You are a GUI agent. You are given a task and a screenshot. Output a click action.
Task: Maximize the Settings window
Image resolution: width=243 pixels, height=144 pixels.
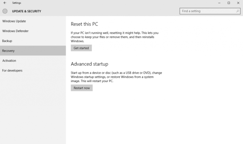[x=229, y=3]
